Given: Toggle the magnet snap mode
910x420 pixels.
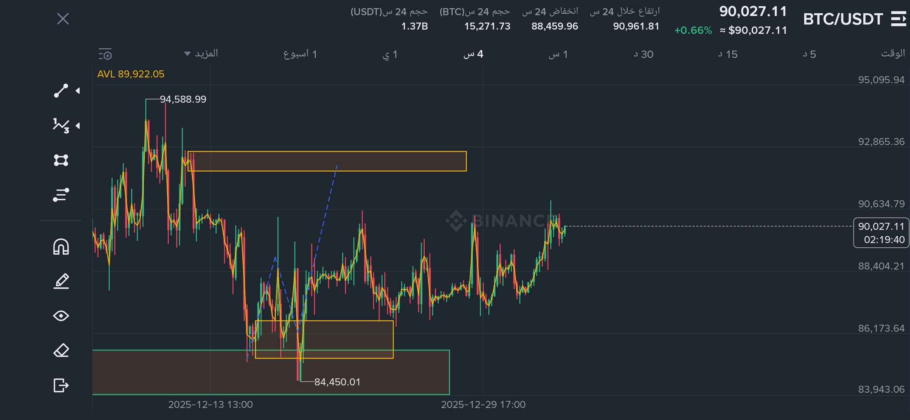Looking at the screenshot, I should tap(61, 247).
